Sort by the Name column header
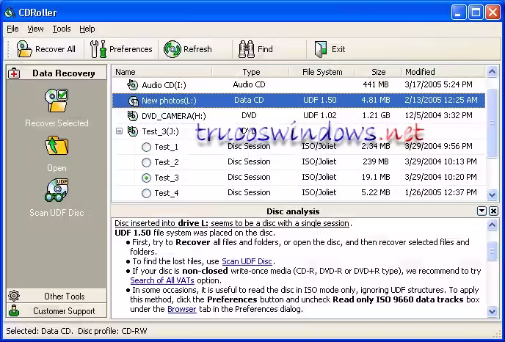 161,72
